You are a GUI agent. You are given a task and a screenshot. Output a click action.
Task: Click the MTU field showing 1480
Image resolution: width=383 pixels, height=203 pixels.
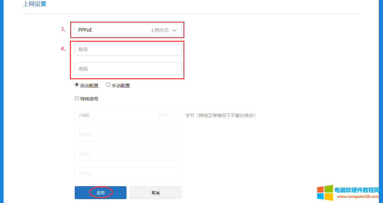[128, 115]
